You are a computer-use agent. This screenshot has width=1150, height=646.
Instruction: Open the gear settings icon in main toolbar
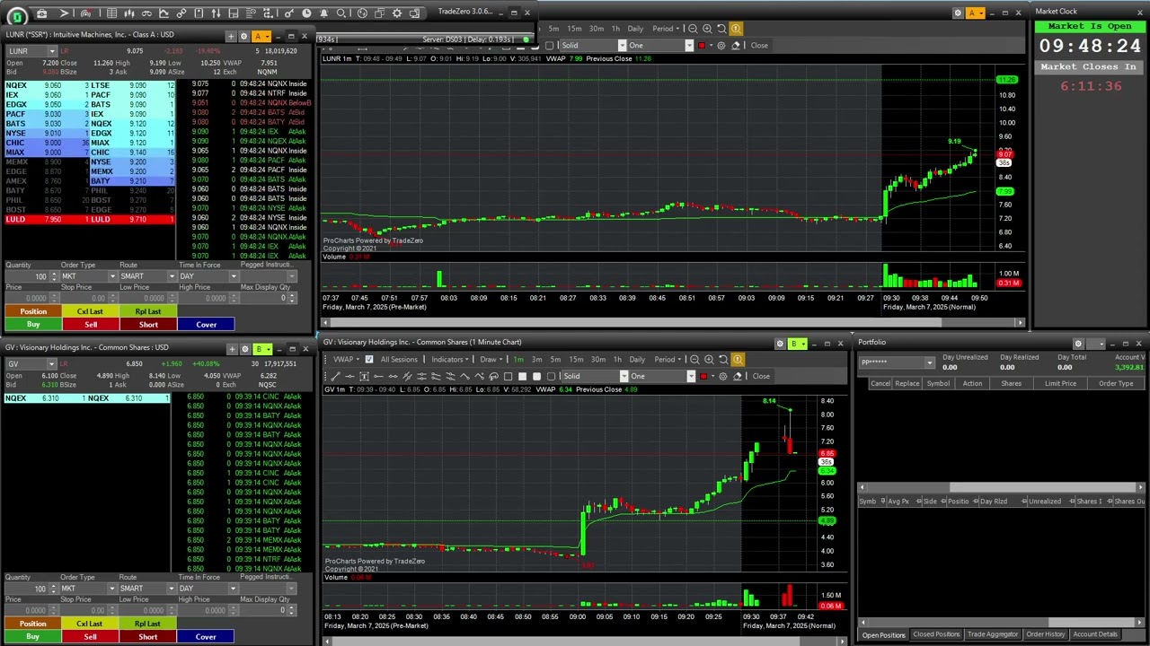point(397,13)
